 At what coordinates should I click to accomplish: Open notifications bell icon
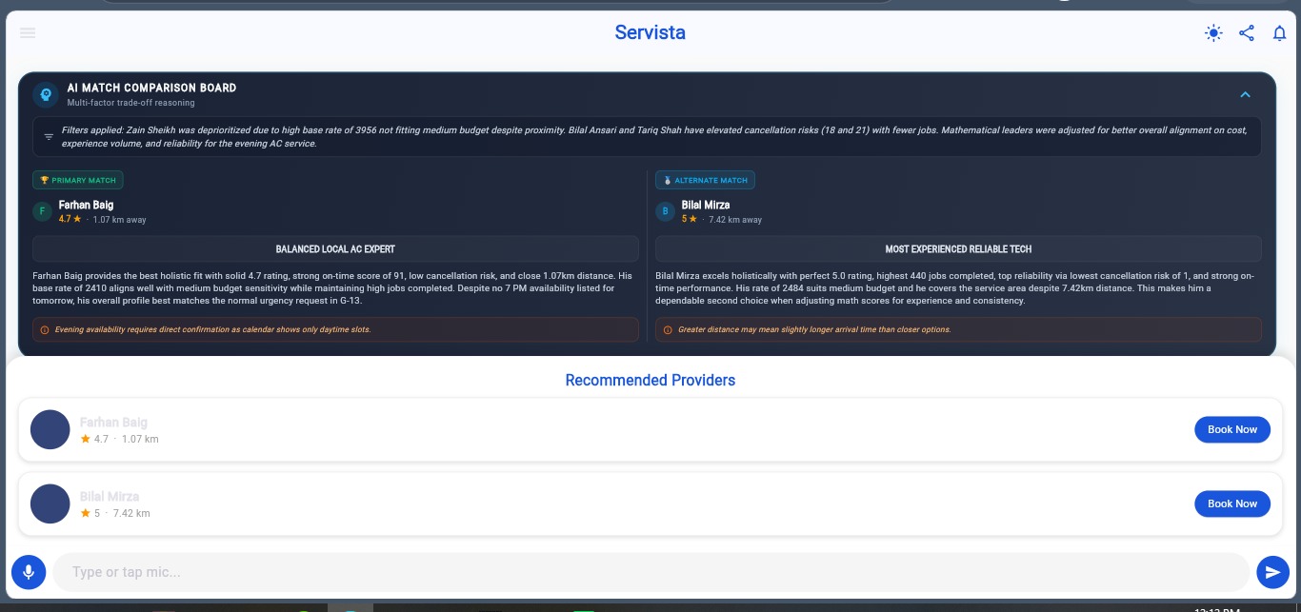click(1279, 33)
